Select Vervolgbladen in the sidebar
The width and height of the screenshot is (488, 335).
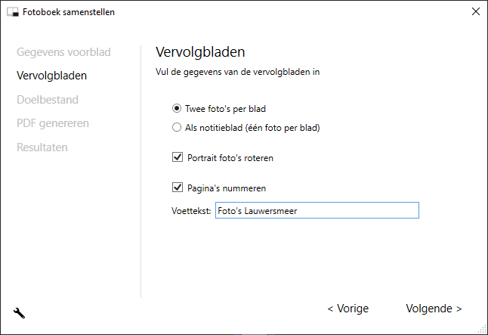pyautogui.click(x=51, y=76)
